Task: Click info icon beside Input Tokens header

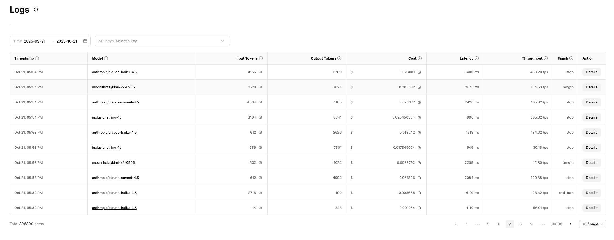Action: click(x=261, y=58)
